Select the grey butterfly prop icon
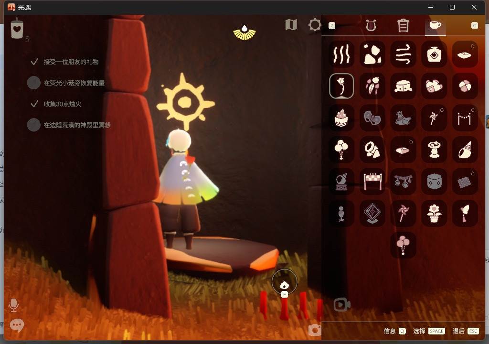Screen dimensions: 489x344 point(372,118)
